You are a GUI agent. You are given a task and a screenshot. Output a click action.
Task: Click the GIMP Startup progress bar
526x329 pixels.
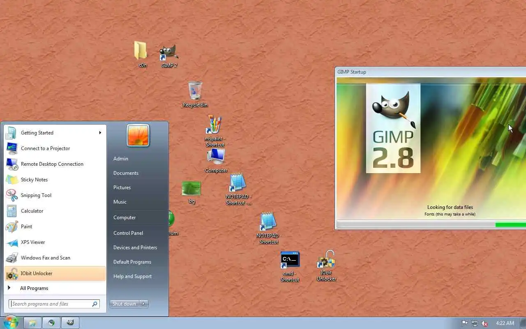431,225
